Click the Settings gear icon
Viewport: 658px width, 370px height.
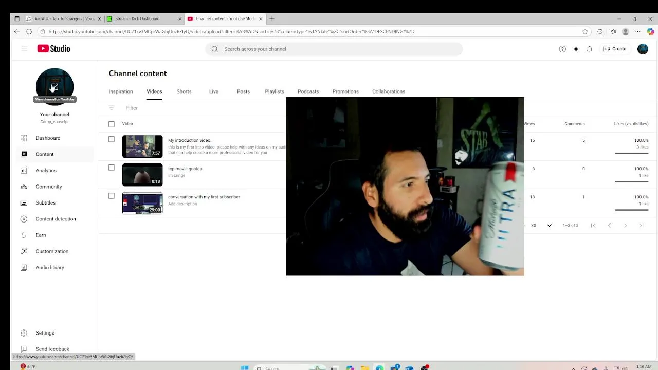(24, 333)
